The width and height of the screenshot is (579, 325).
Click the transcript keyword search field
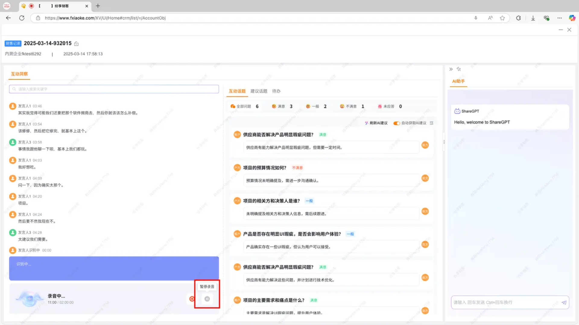click(x=114, y=89)
